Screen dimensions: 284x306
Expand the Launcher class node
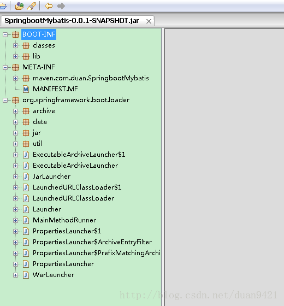tap(15, 209)
